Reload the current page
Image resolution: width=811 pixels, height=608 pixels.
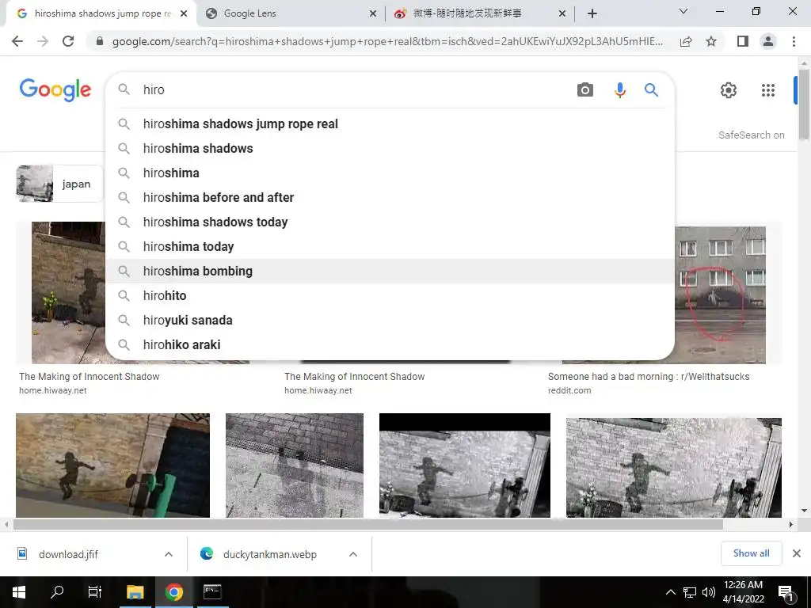(68, 41)
